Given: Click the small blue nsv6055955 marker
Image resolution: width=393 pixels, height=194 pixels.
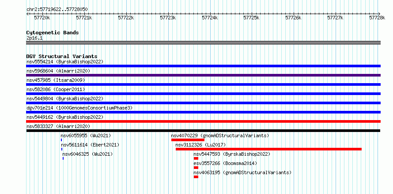Looking at the screenshot, I should coord(61,140).
